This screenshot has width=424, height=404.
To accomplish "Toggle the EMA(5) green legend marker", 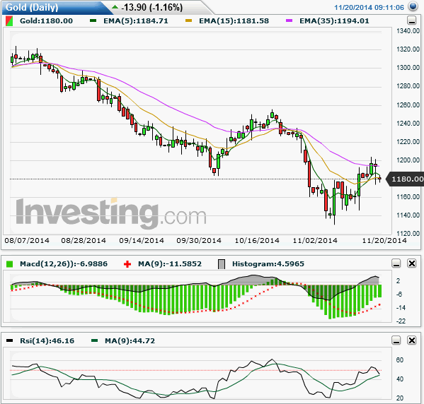I will (93, 20).
